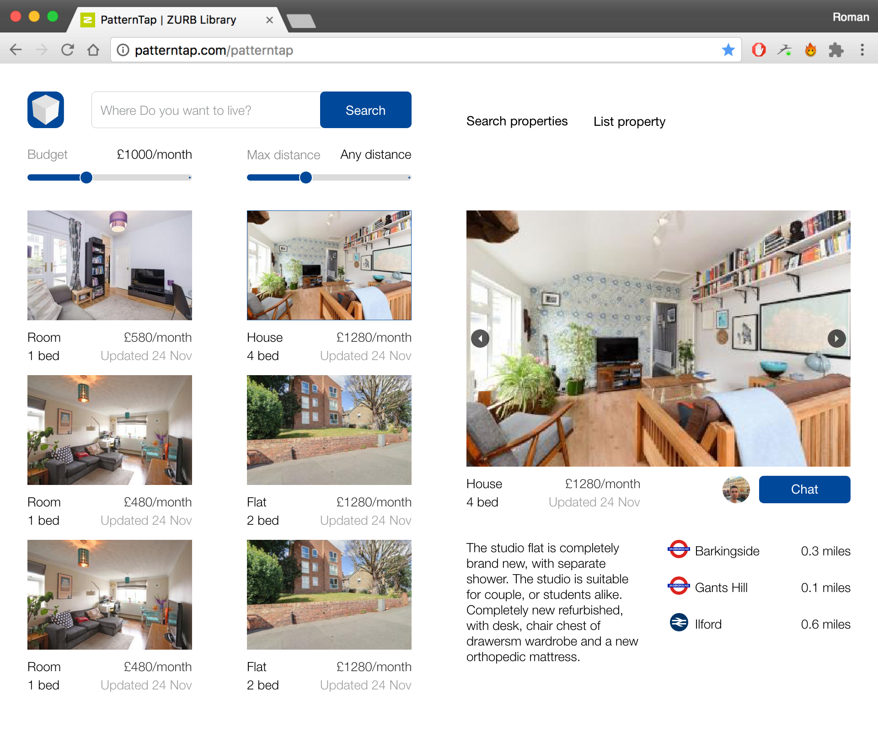Screen dimensions: 878x732
Task: Show next photo with right arrow
Action: coord(836,339)
